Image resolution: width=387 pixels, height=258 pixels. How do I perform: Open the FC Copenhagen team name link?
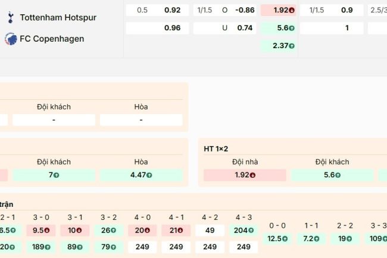coord(52,39)
